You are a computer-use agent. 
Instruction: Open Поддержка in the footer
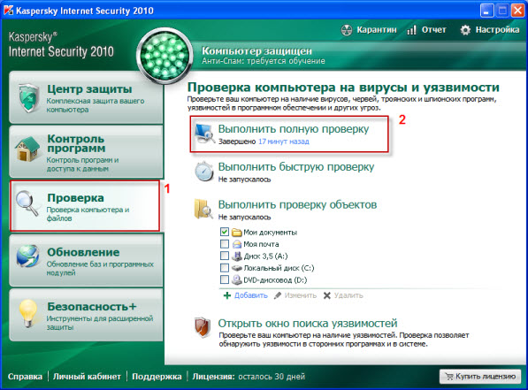click(157, 377)
